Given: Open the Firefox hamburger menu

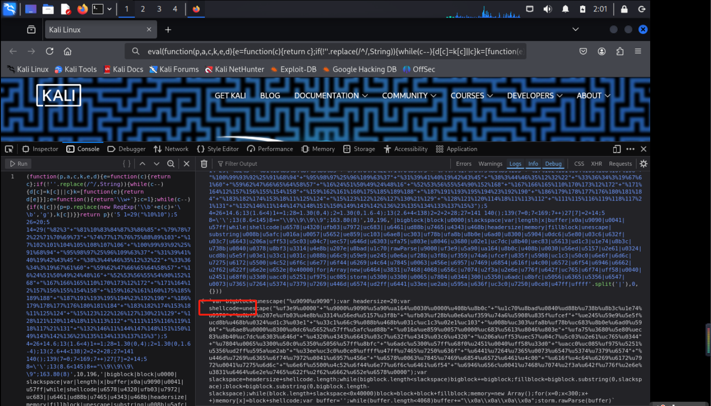Looking at the screenshot, I should click(638, 51).
